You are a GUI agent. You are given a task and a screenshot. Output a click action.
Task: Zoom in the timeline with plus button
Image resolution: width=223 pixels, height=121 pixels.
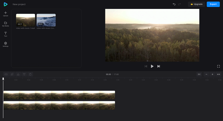[x=212, y=74]
